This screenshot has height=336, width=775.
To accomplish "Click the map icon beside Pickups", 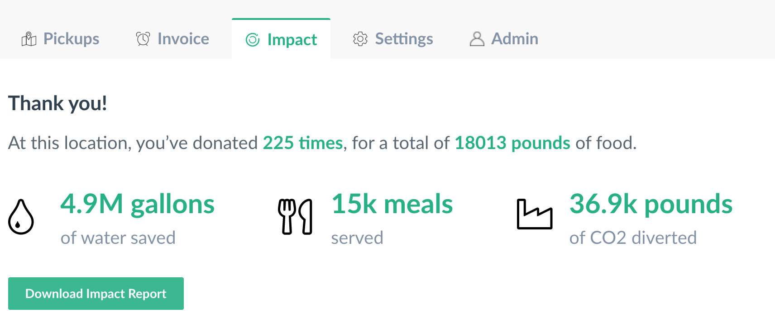I will click(29, 39).
